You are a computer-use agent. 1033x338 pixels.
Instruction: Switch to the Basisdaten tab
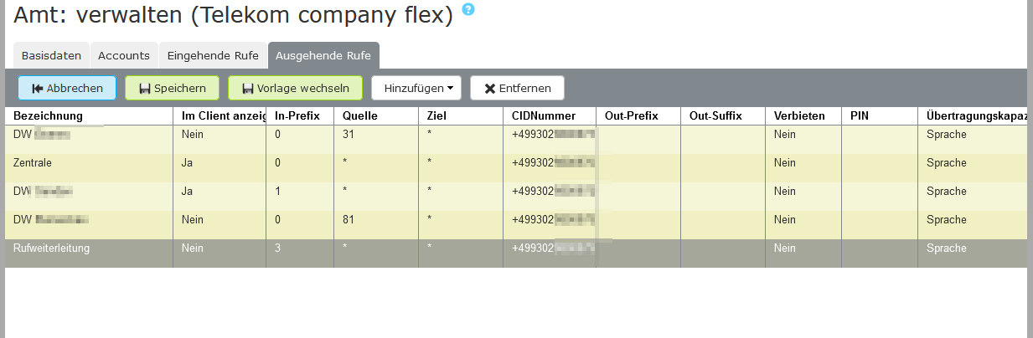(x=51, y=56)
